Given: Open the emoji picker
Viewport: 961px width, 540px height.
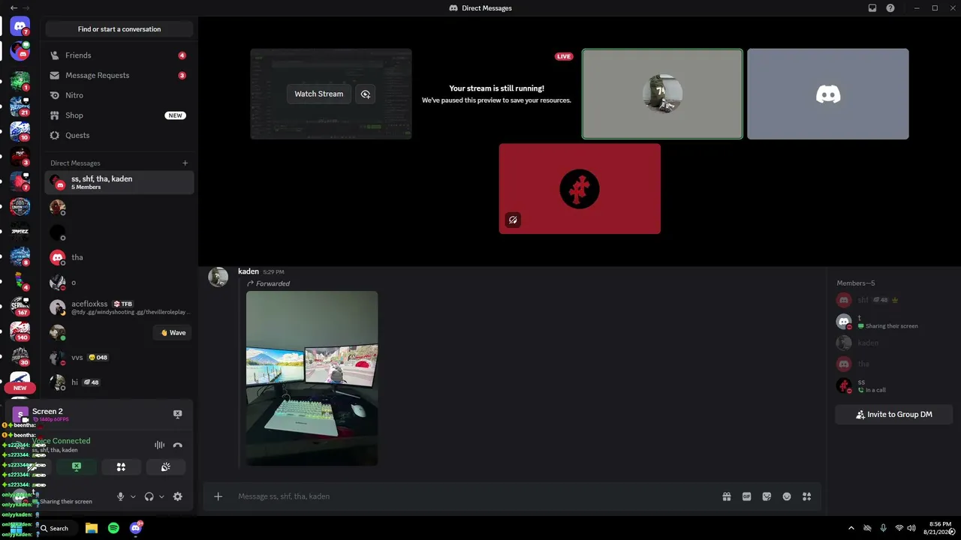Looking at the screenshot, I should pos(787,496).
